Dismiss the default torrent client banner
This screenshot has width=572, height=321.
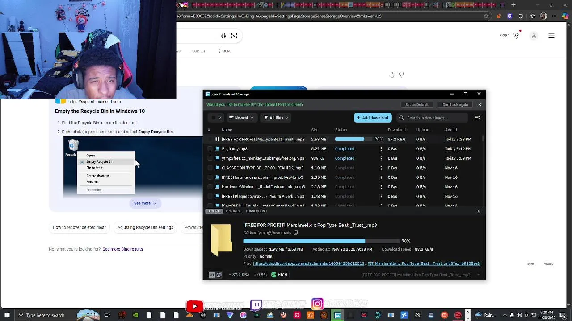coord(480,105)
